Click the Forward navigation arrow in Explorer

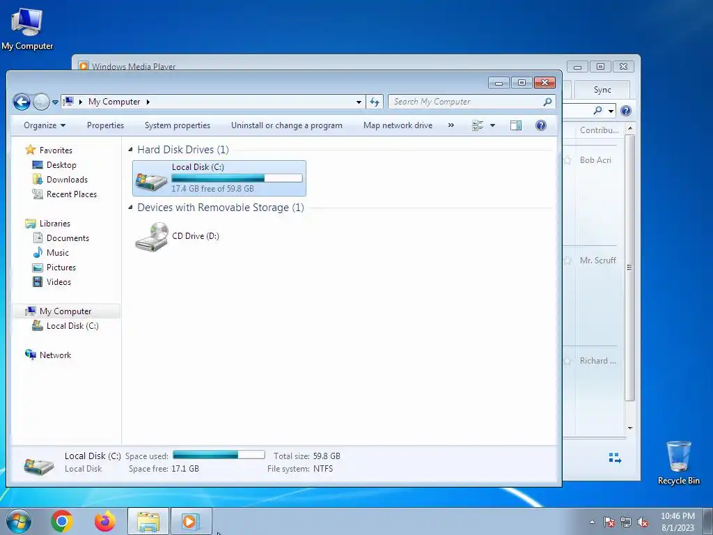(41, 102)
